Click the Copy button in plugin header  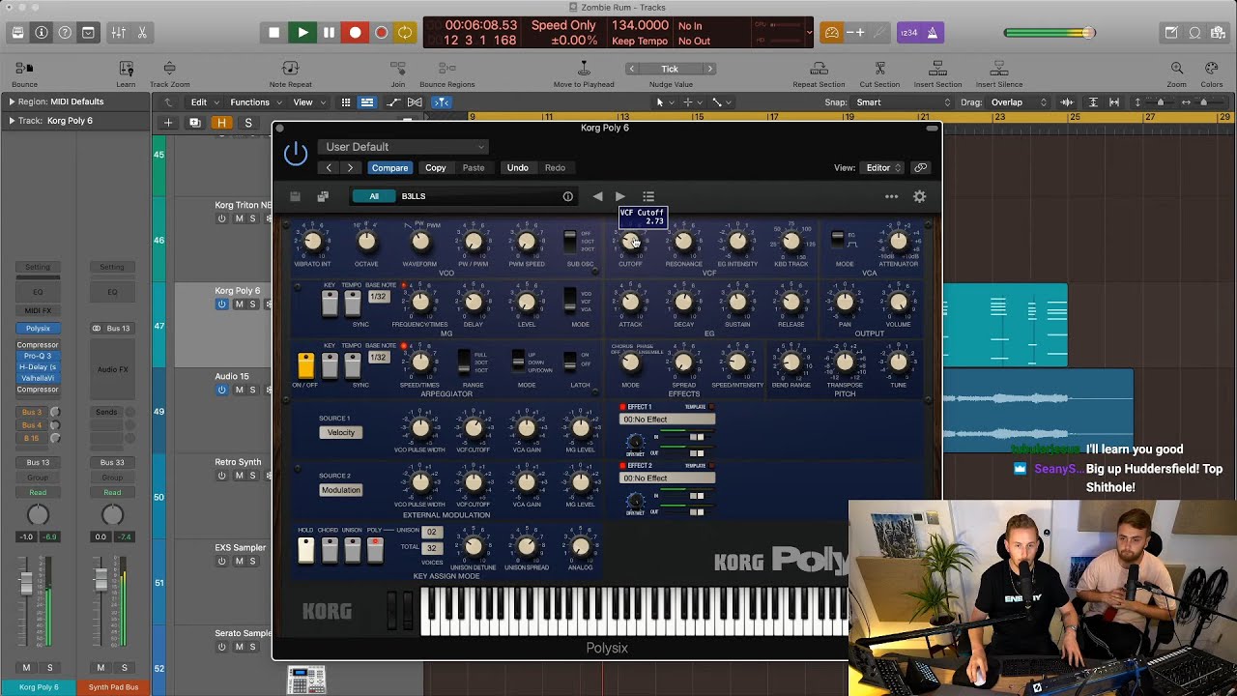coord(436,167)
